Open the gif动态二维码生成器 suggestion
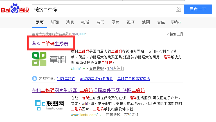Image resolution: width=216 pixels, height=122 pixels. (96, 78)
